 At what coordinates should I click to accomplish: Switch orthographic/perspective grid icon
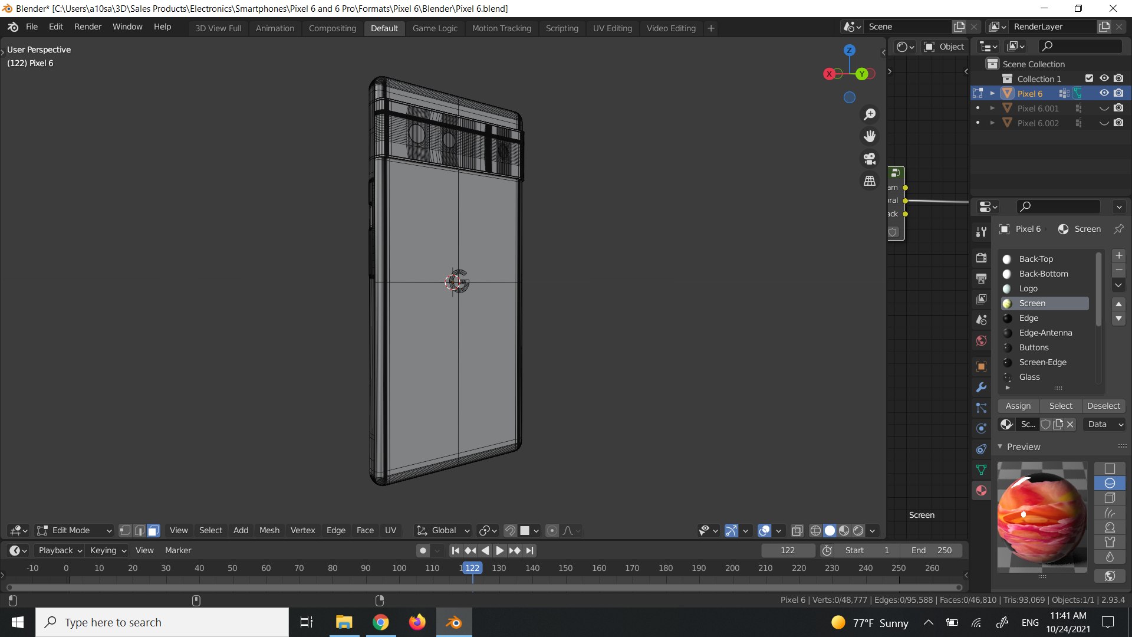(870, 181)
